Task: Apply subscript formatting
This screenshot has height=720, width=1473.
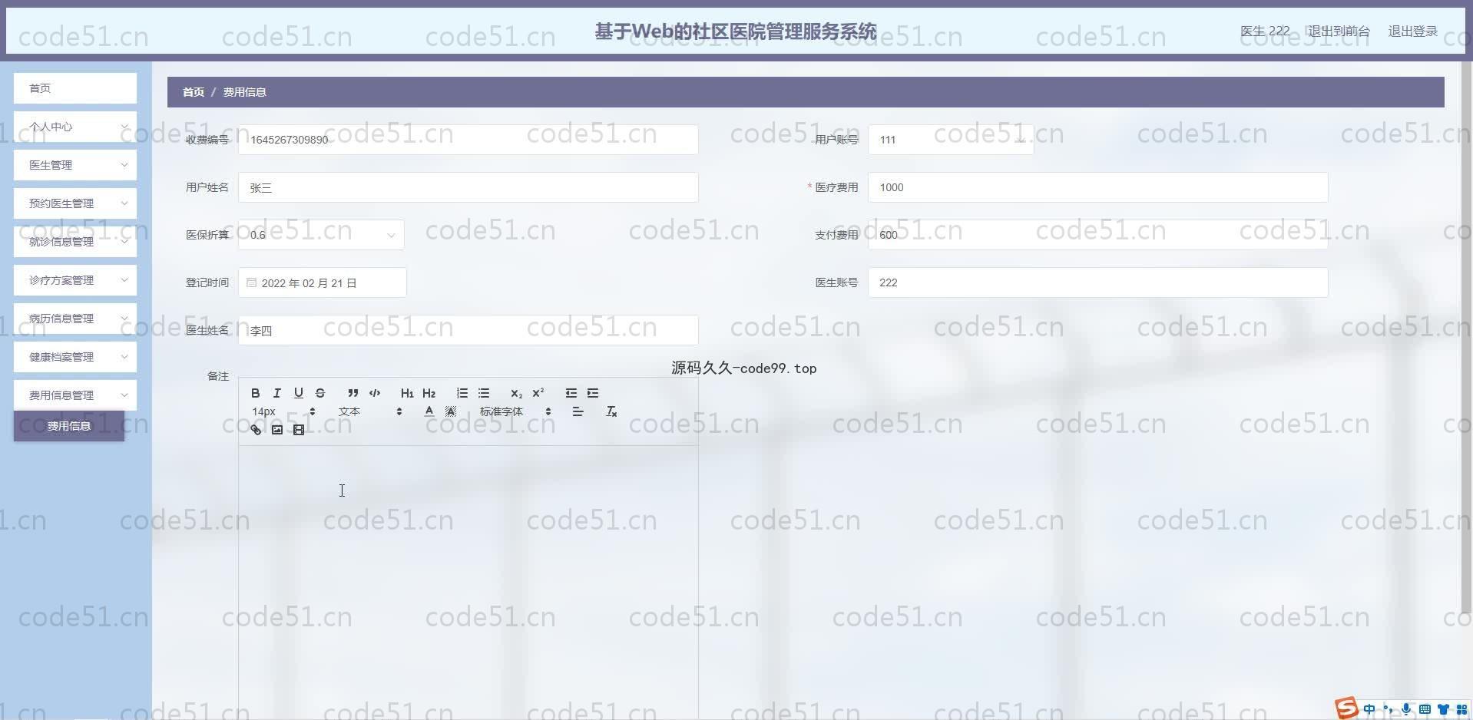Action: [x=517, y=393]
